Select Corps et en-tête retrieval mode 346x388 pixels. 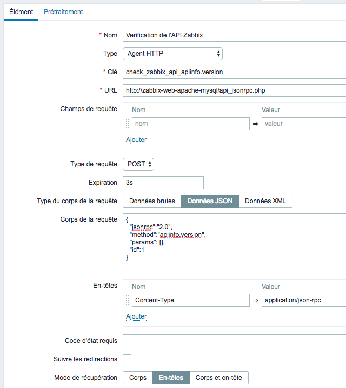point(219,378)
